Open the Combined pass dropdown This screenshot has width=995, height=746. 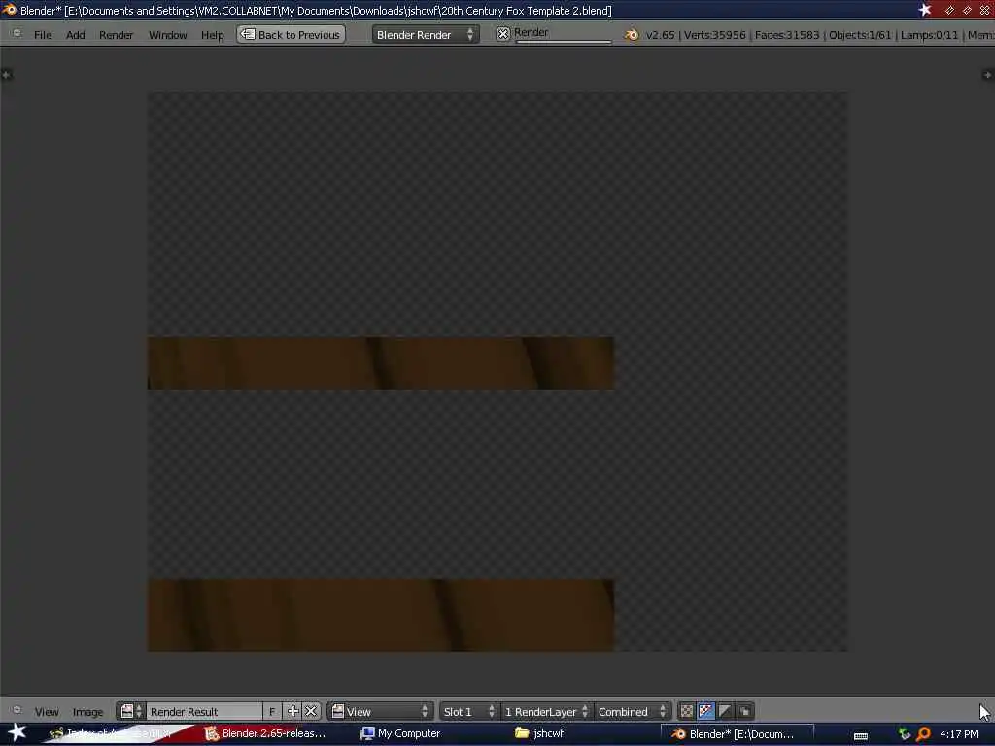coord(632,712)
